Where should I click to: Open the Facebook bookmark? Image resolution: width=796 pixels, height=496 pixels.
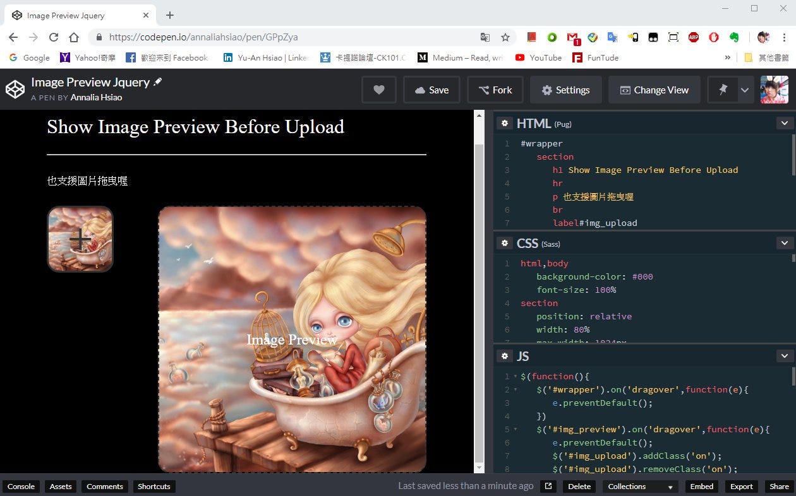point(167,57)
